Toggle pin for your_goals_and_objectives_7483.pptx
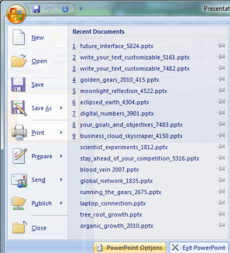 221,124
